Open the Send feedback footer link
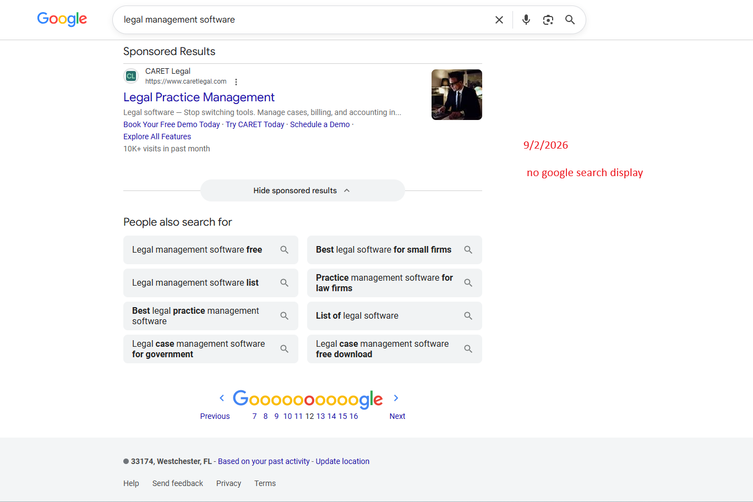 coord(178,483)
